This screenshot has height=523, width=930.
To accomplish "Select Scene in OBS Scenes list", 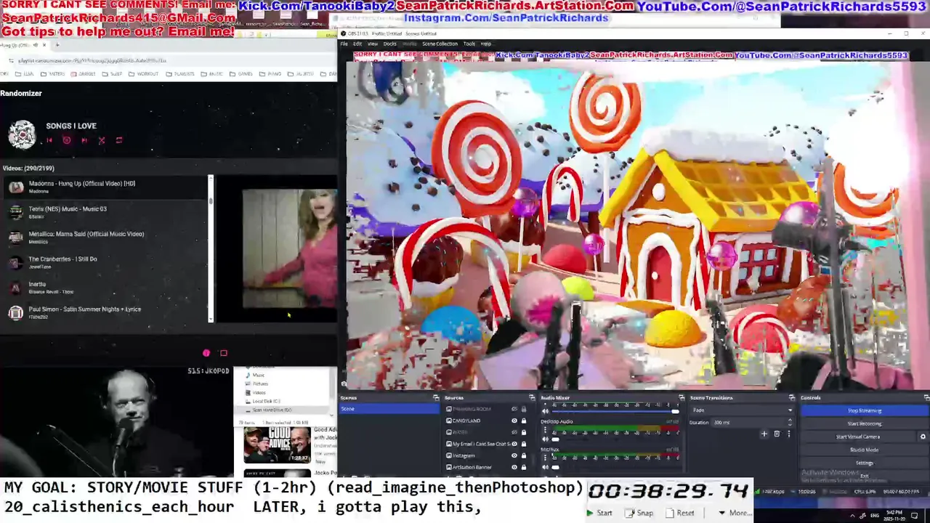I will click(x=389, y=409).
